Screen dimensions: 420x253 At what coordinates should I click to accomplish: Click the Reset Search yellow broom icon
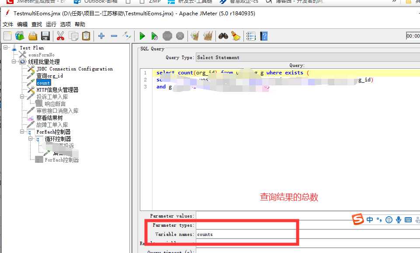tap(236, 36)
